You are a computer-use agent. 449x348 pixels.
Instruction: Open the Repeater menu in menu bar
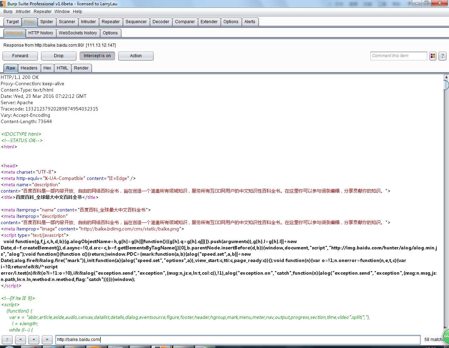pos(43,12)
